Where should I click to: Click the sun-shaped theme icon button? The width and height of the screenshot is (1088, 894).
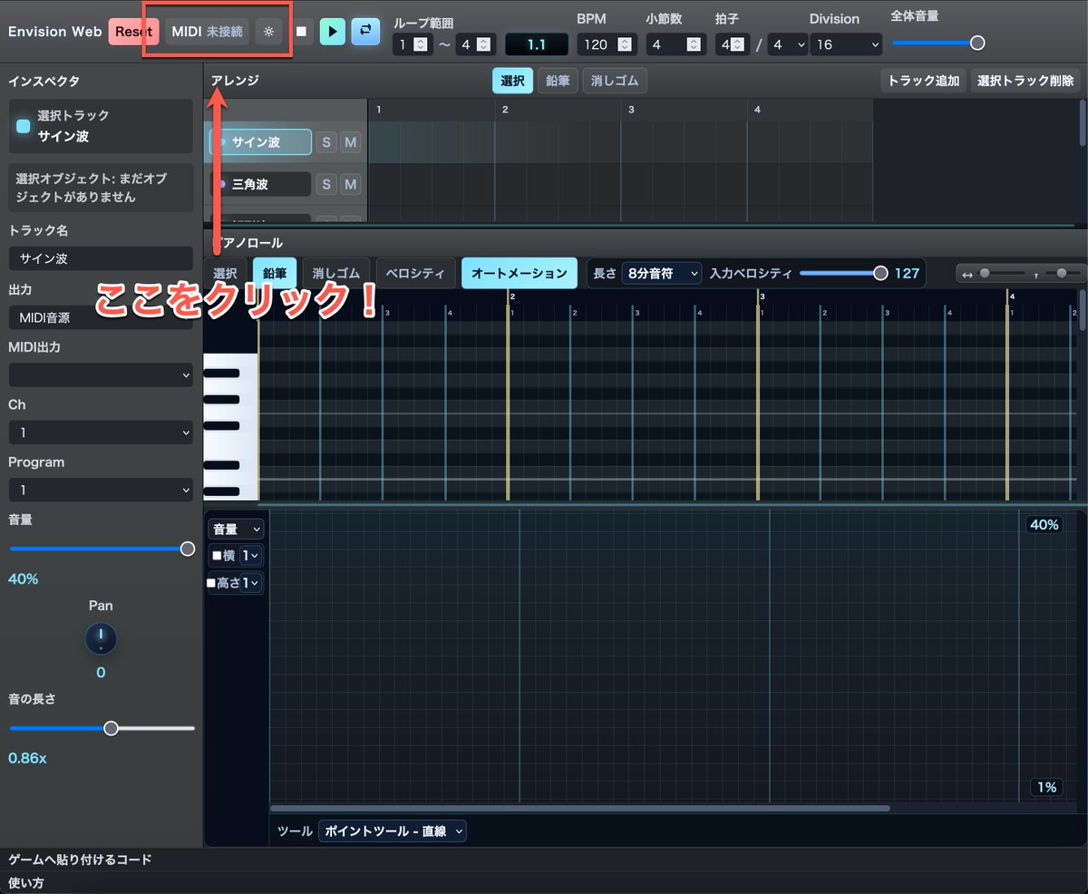(267, 31)
